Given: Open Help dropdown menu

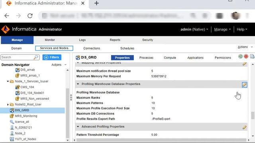Looking at the screenshot, I should click(242, 29).
